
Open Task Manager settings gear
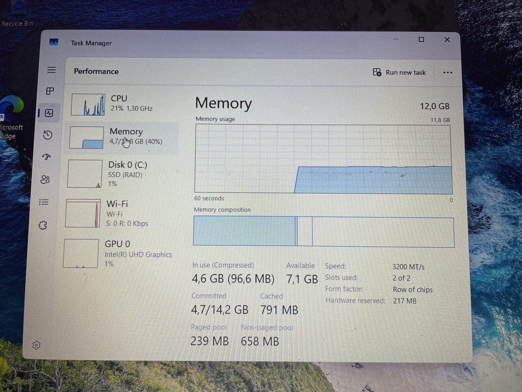tap(36, 345)
